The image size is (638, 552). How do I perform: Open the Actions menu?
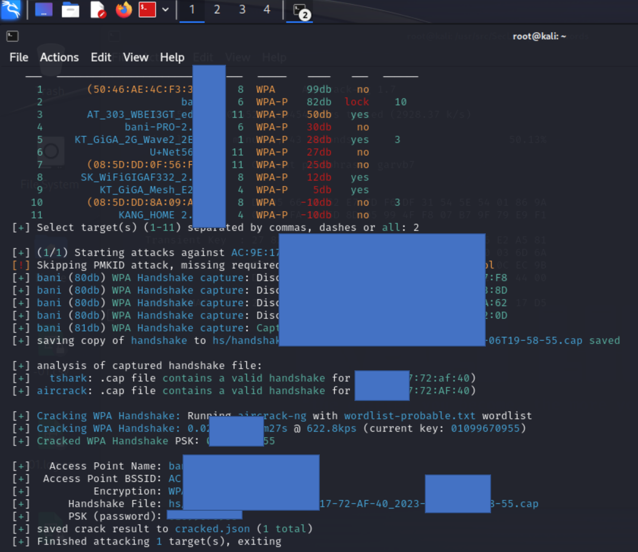click(x=59, y=58)
